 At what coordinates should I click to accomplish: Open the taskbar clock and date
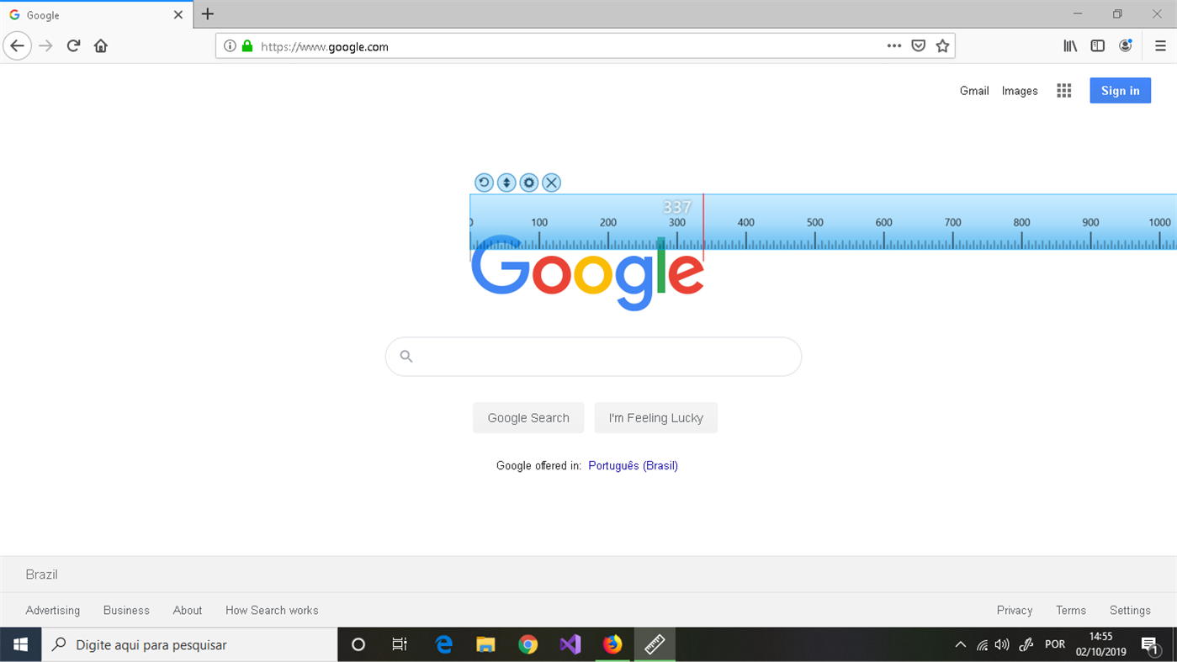[x=1100, y=644]
